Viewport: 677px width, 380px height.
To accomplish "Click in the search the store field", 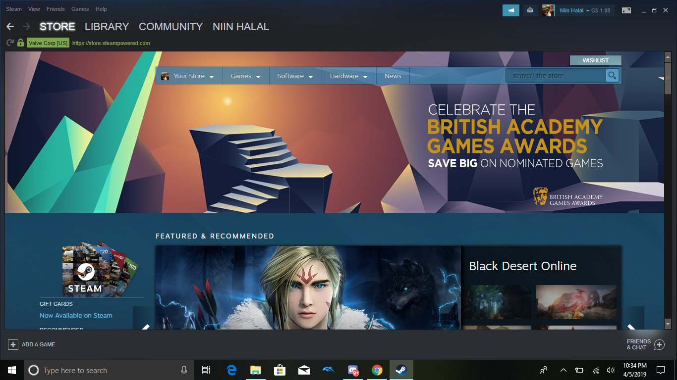I will [x=556, y=76].
